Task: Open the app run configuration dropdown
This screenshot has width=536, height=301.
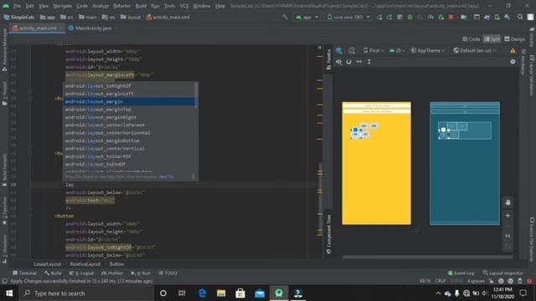Action: coord(307,17)
